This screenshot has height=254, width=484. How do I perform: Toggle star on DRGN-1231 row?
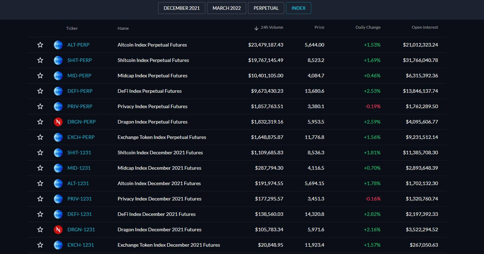(40, 230)
